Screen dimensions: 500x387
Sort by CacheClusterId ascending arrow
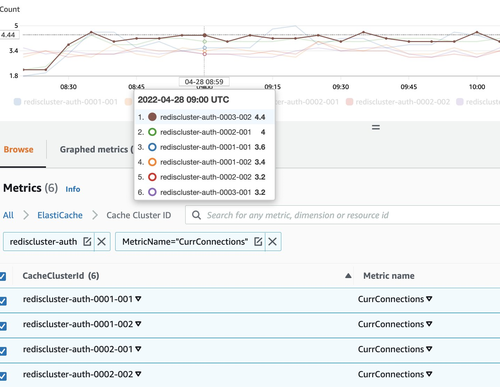(x=348, y=276)
